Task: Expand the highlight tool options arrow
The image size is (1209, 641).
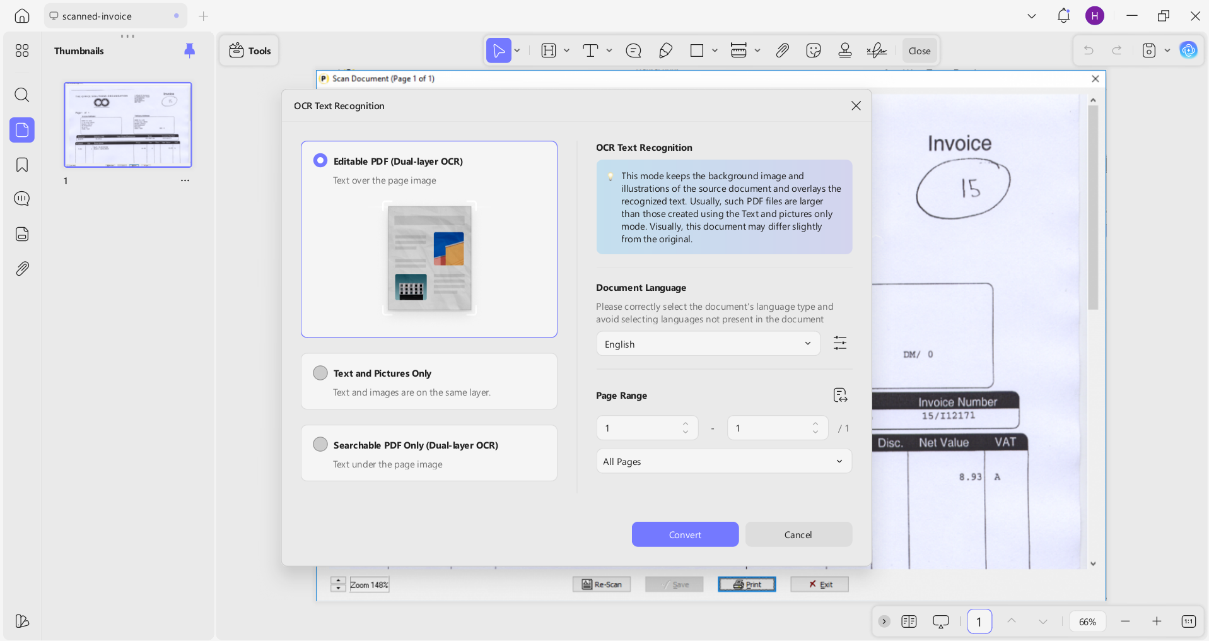Action: point(566,50)
